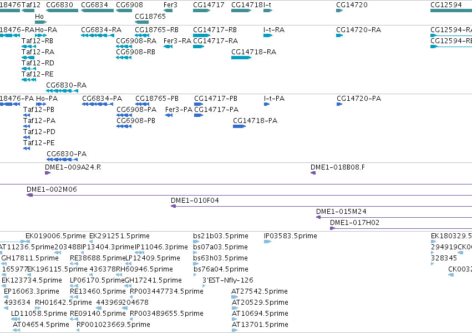Viewport: 472px width, 333px height.
Task: Click BAC clone DME1-010F04 label
Action: tap(195, 201)
